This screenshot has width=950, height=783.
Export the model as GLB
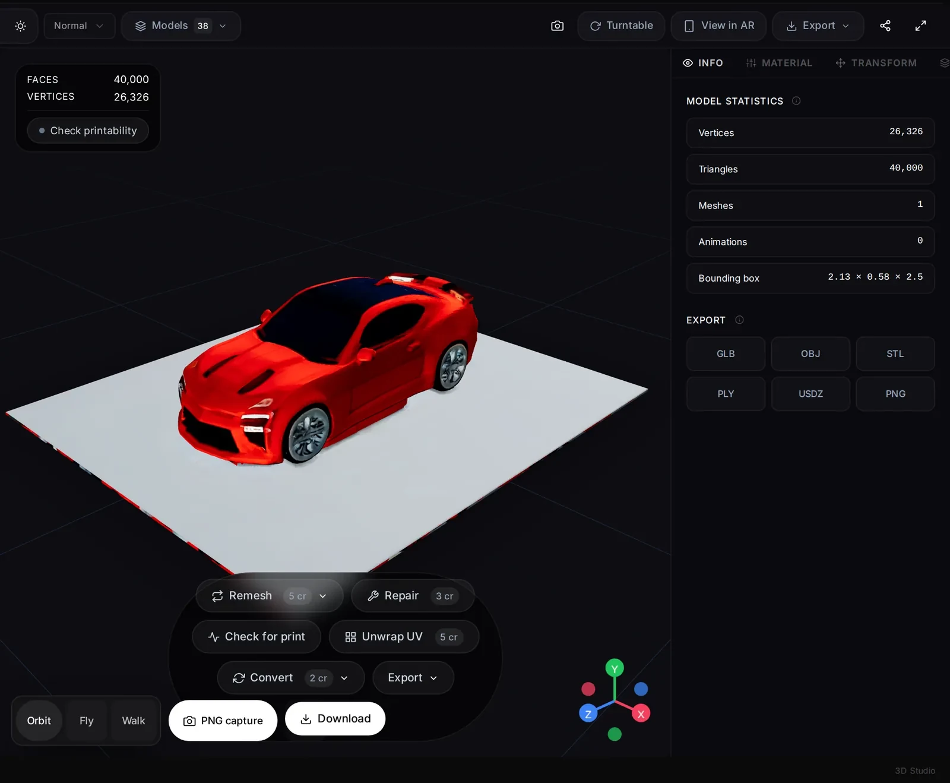726,354
